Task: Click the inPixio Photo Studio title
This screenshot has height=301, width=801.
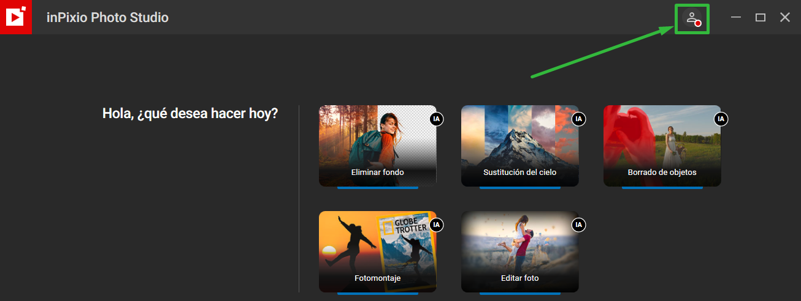Action: click(x=108, y=18)
